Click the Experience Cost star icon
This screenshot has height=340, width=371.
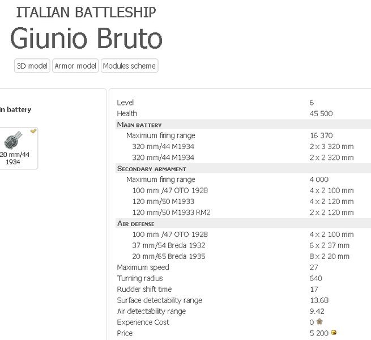click(319, 322)
